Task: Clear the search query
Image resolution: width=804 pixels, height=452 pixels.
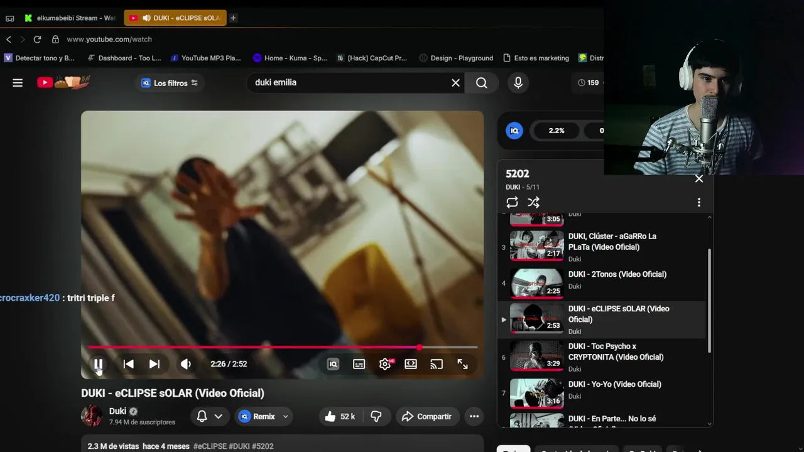Action: click(x=456, y=83)
